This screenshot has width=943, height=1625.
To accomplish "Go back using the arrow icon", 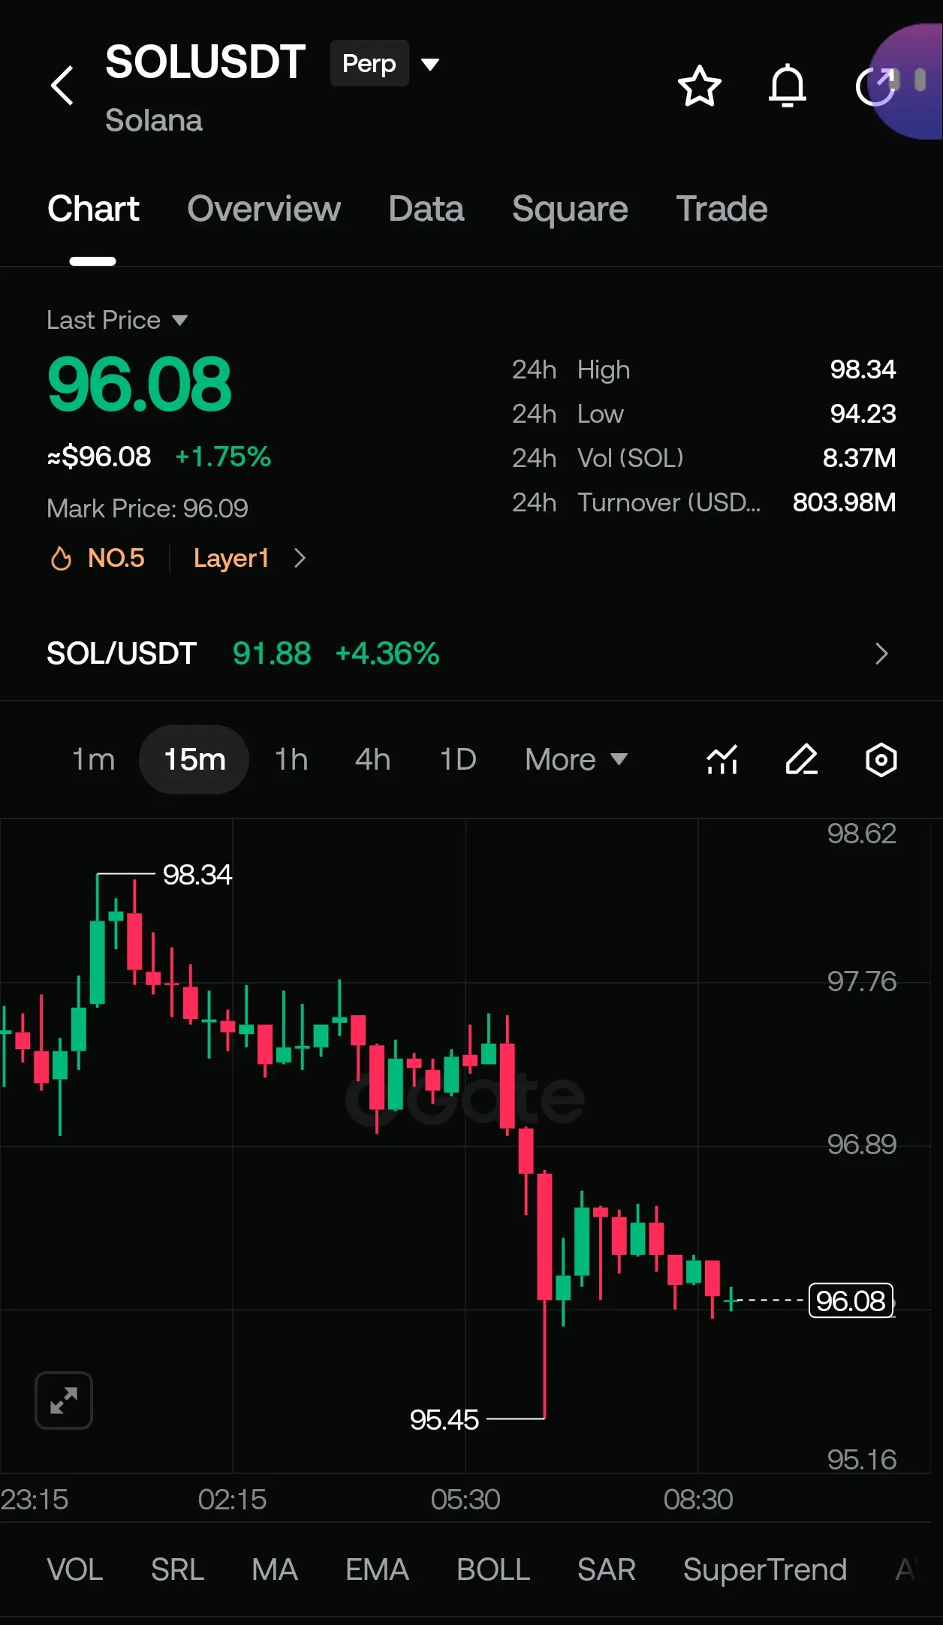I will pyautogui.click(x=62, y=85).
